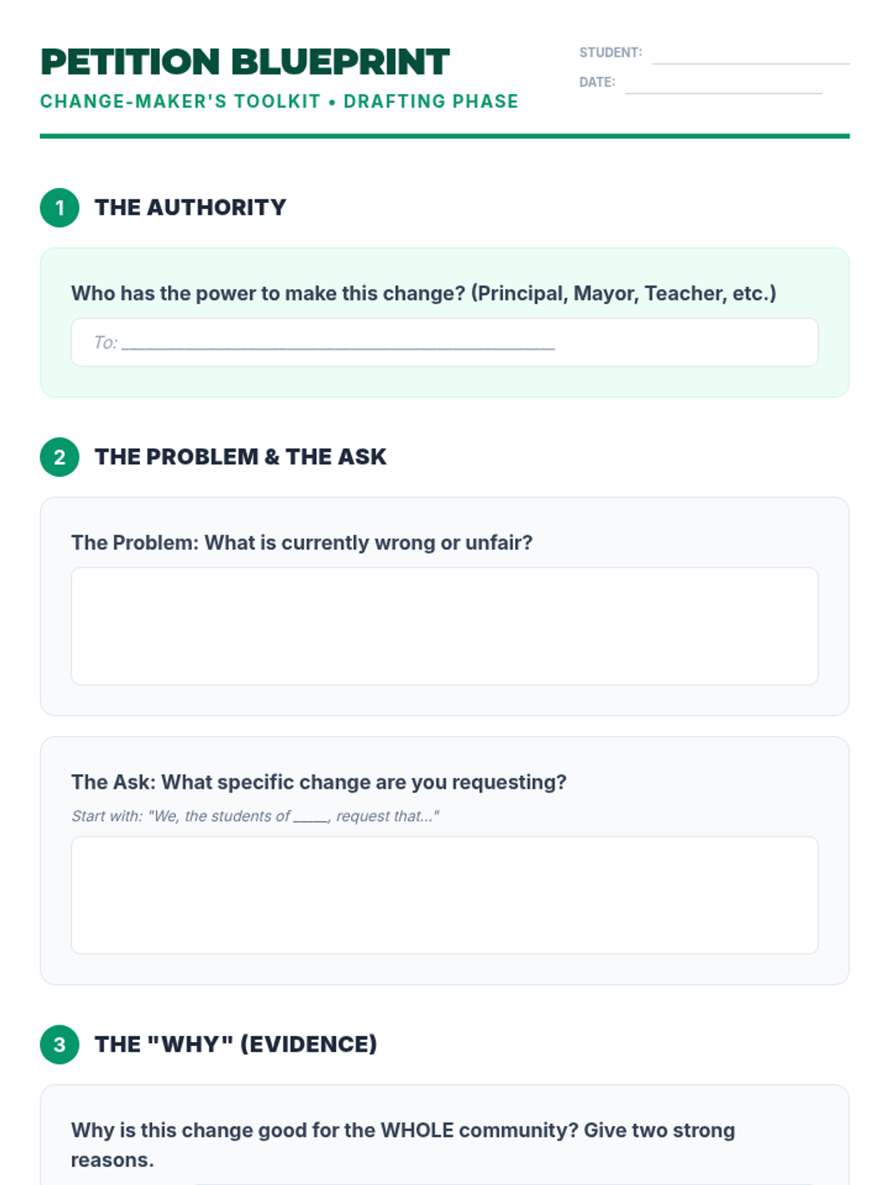Click 'The Ask: What specific change' prompt

[x=319, y=782]
